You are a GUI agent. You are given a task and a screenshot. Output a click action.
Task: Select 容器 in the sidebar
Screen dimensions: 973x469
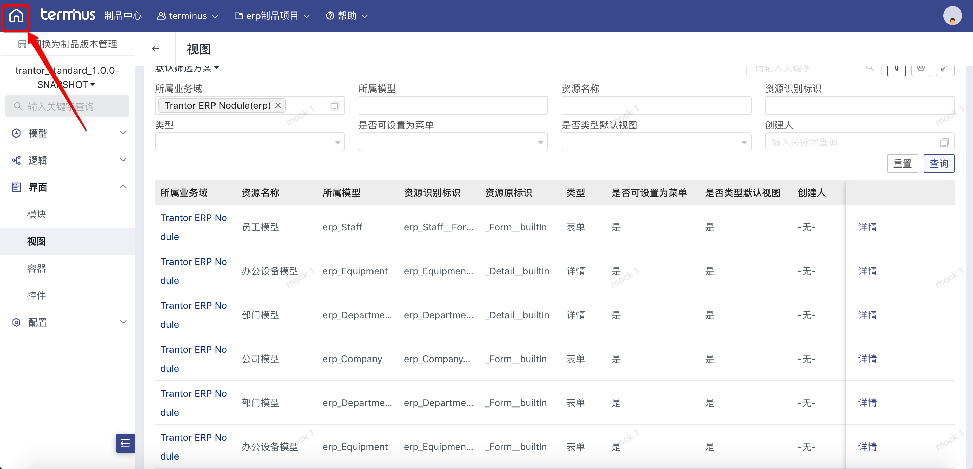[37, 268]
